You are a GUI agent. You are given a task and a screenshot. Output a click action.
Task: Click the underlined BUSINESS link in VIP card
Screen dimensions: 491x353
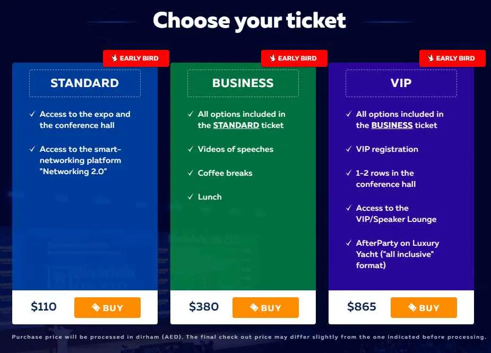click(392, 125)
